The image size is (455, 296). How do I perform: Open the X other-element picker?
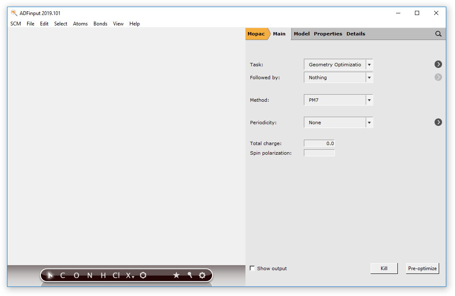click(x=130, y=275)
